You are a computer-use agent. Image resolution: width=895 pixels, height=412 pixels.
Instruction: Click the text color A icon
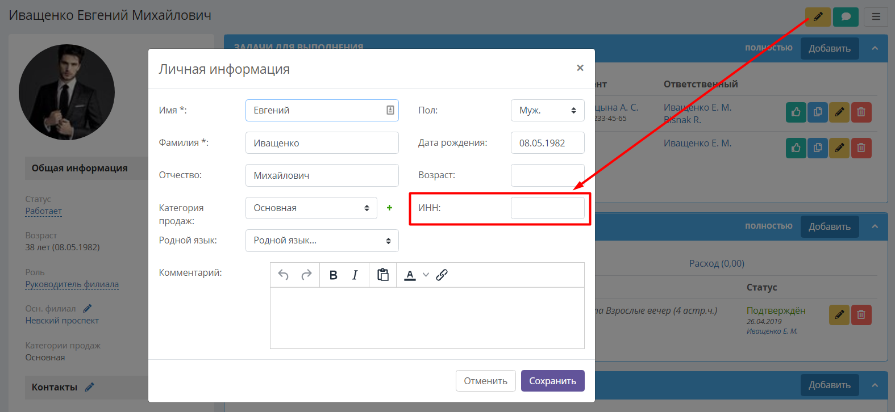[x=410, y=275]
